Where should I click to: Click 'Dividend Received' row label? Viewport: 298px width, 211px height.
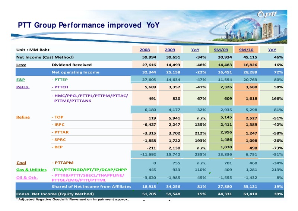click(x=72, y=65)
